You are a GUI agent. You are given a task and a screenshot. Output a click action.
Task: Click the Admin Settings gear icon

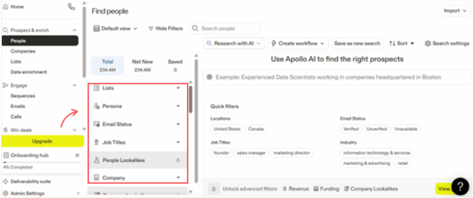tap(6, 193)
